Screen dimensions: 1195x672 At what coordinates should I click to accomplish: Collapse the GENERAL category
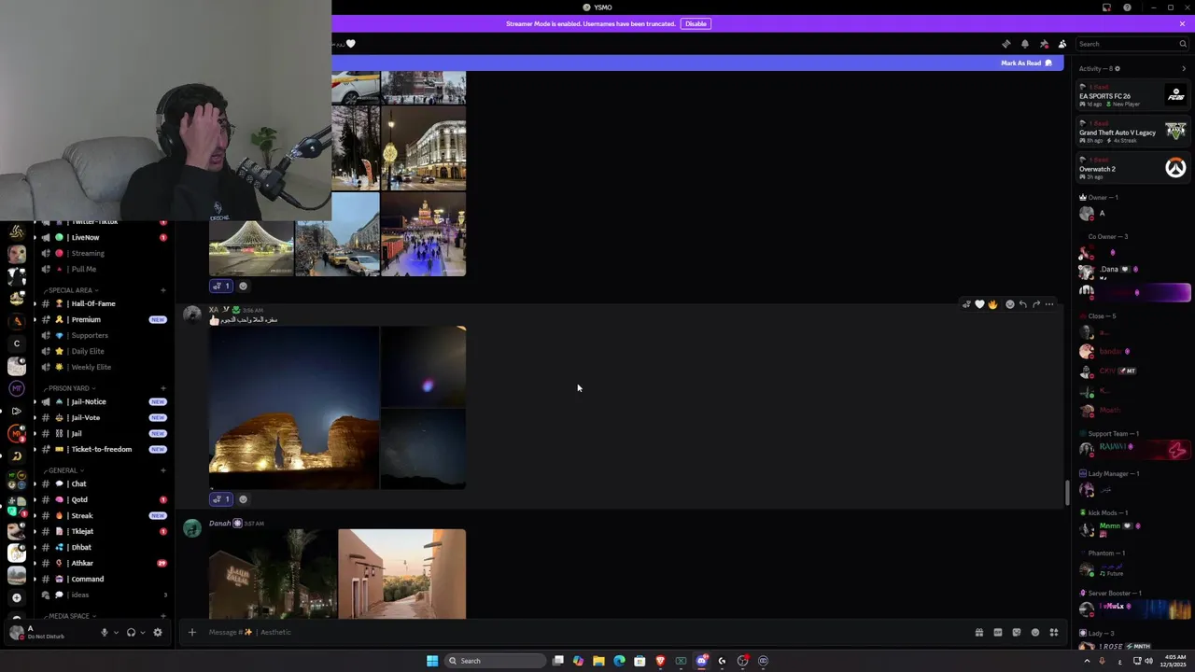click(x=63, y=470)
